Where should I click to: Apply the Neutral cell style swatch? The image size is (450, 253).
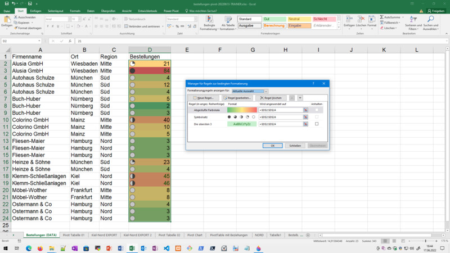[299, 19]
